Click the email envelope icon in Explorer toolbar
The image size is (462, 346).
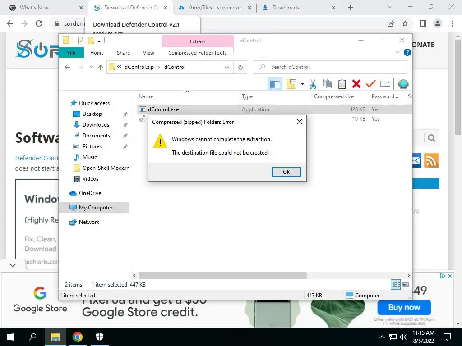(385, 84)
